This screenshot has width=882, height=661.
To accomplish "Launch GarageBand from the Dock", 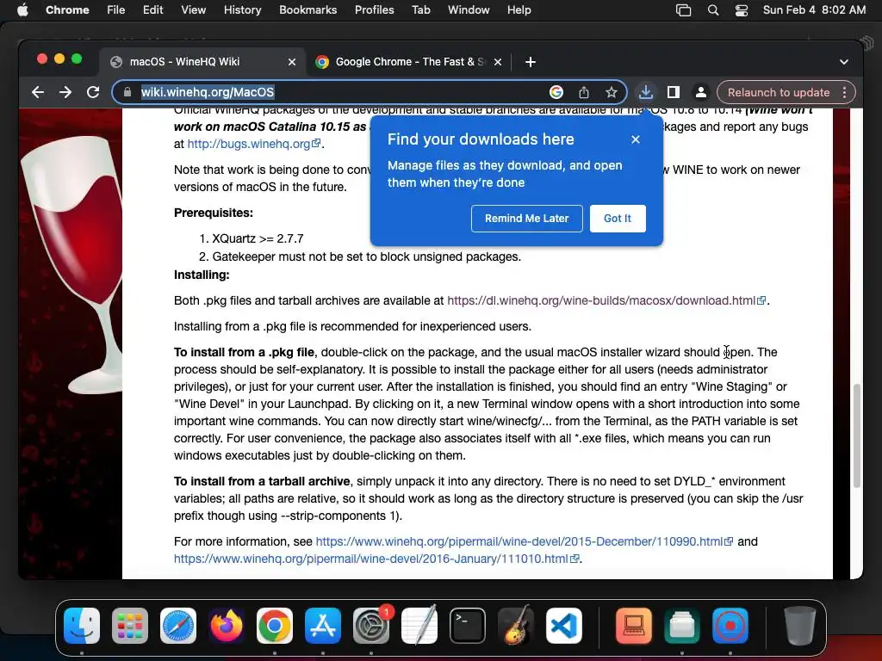I will [516, 625].
